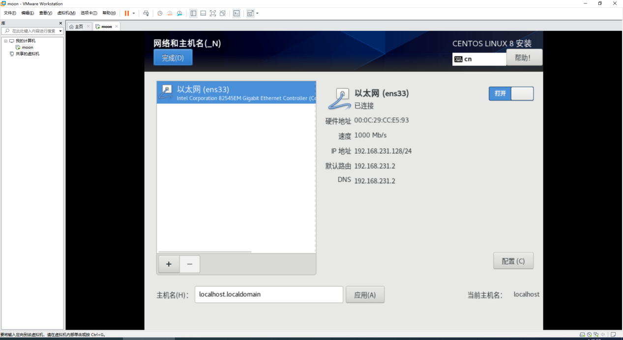Switch to Unity mode icon

pos(223,13)
